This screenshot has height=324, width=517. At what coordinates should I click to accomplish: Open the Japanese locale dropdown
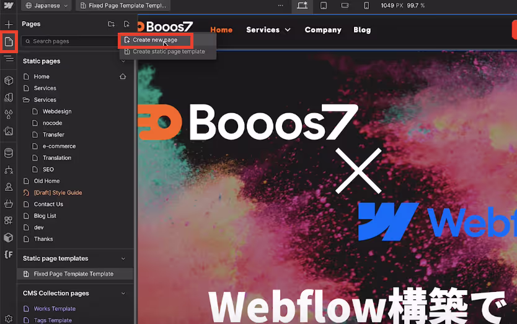(x=46, y=6)
